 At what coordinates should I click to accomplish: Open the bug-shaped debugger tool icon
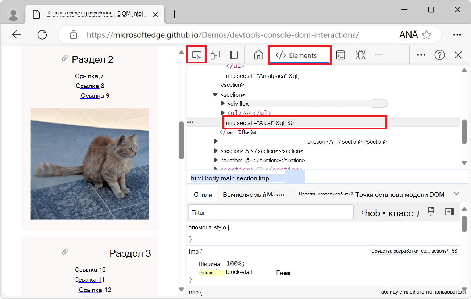360,55
